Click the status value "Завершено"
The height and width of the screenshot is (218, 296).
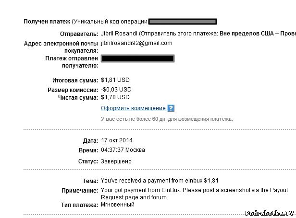tap(116, 161)
